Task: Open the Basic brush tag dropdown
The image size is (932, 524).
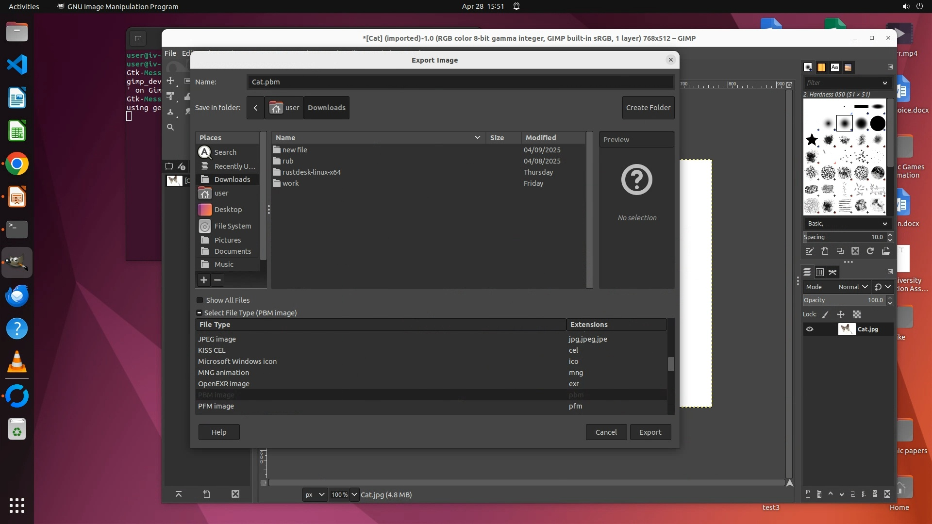Action: pyautogui.click(x=847, y=224)
